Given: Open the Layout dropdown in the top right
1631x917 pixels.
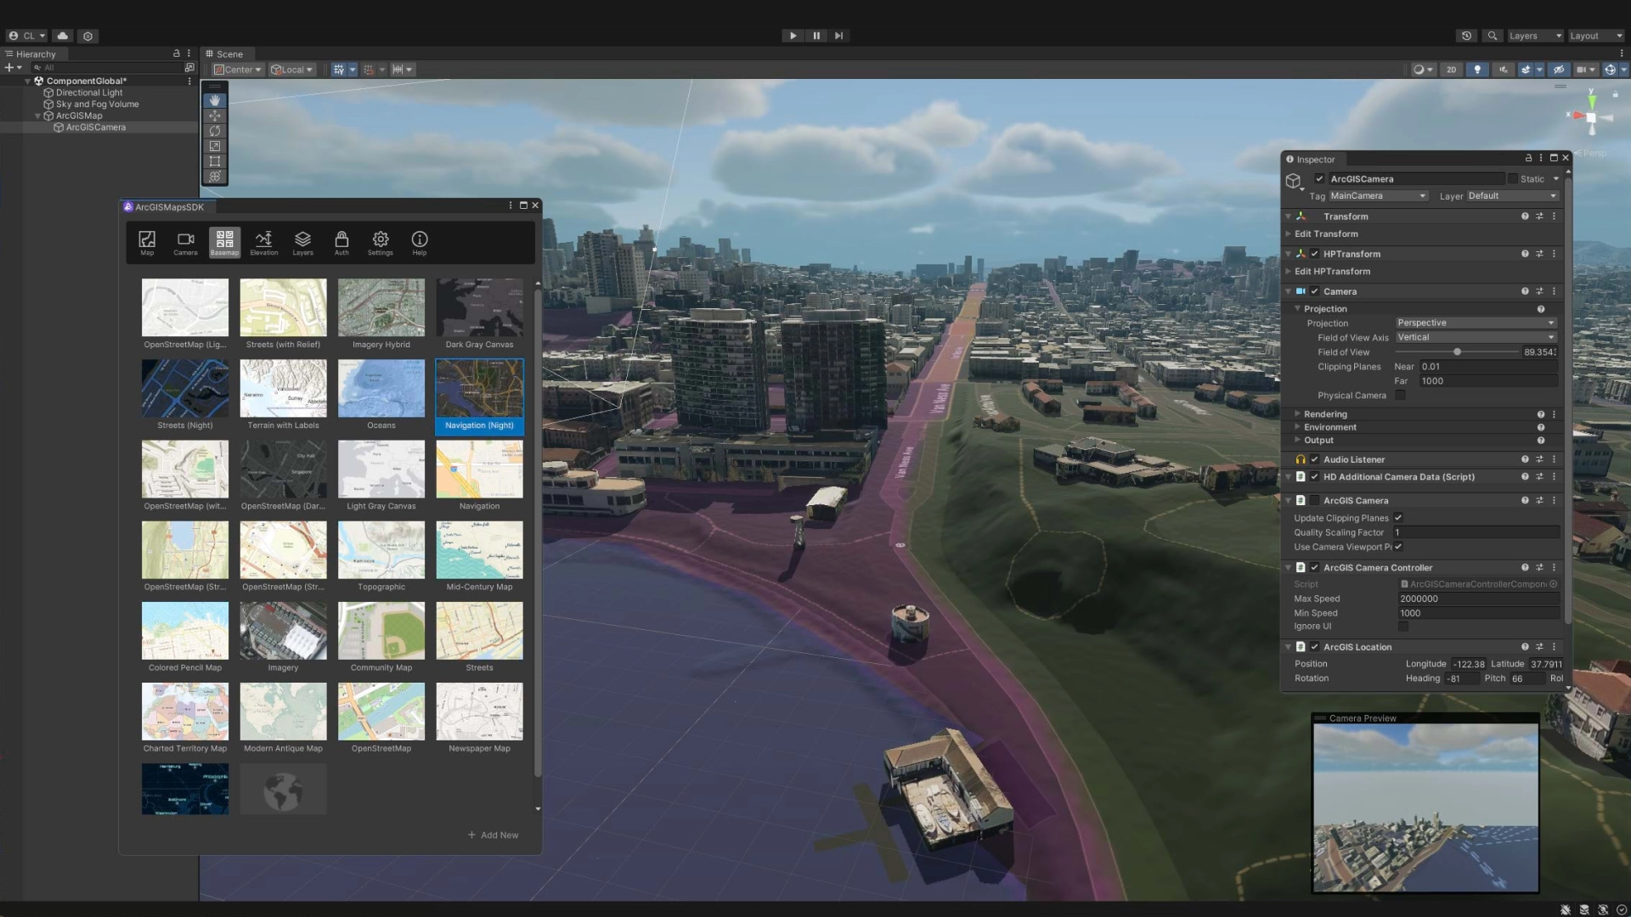Looking at the screenshot, I should point(1594,36).
